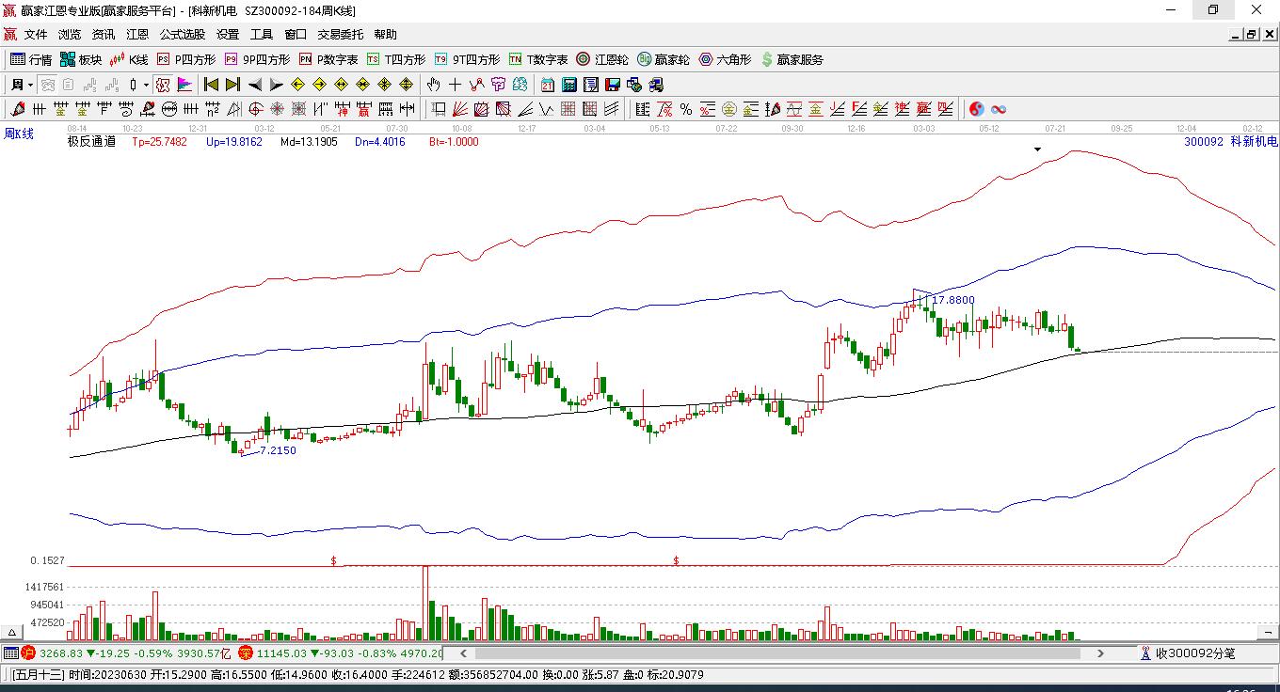Viewport: 1280px width, 692px height.
Task: Click the horizontal scrollbar right arrow
Action: click(x=1100, y=653)
